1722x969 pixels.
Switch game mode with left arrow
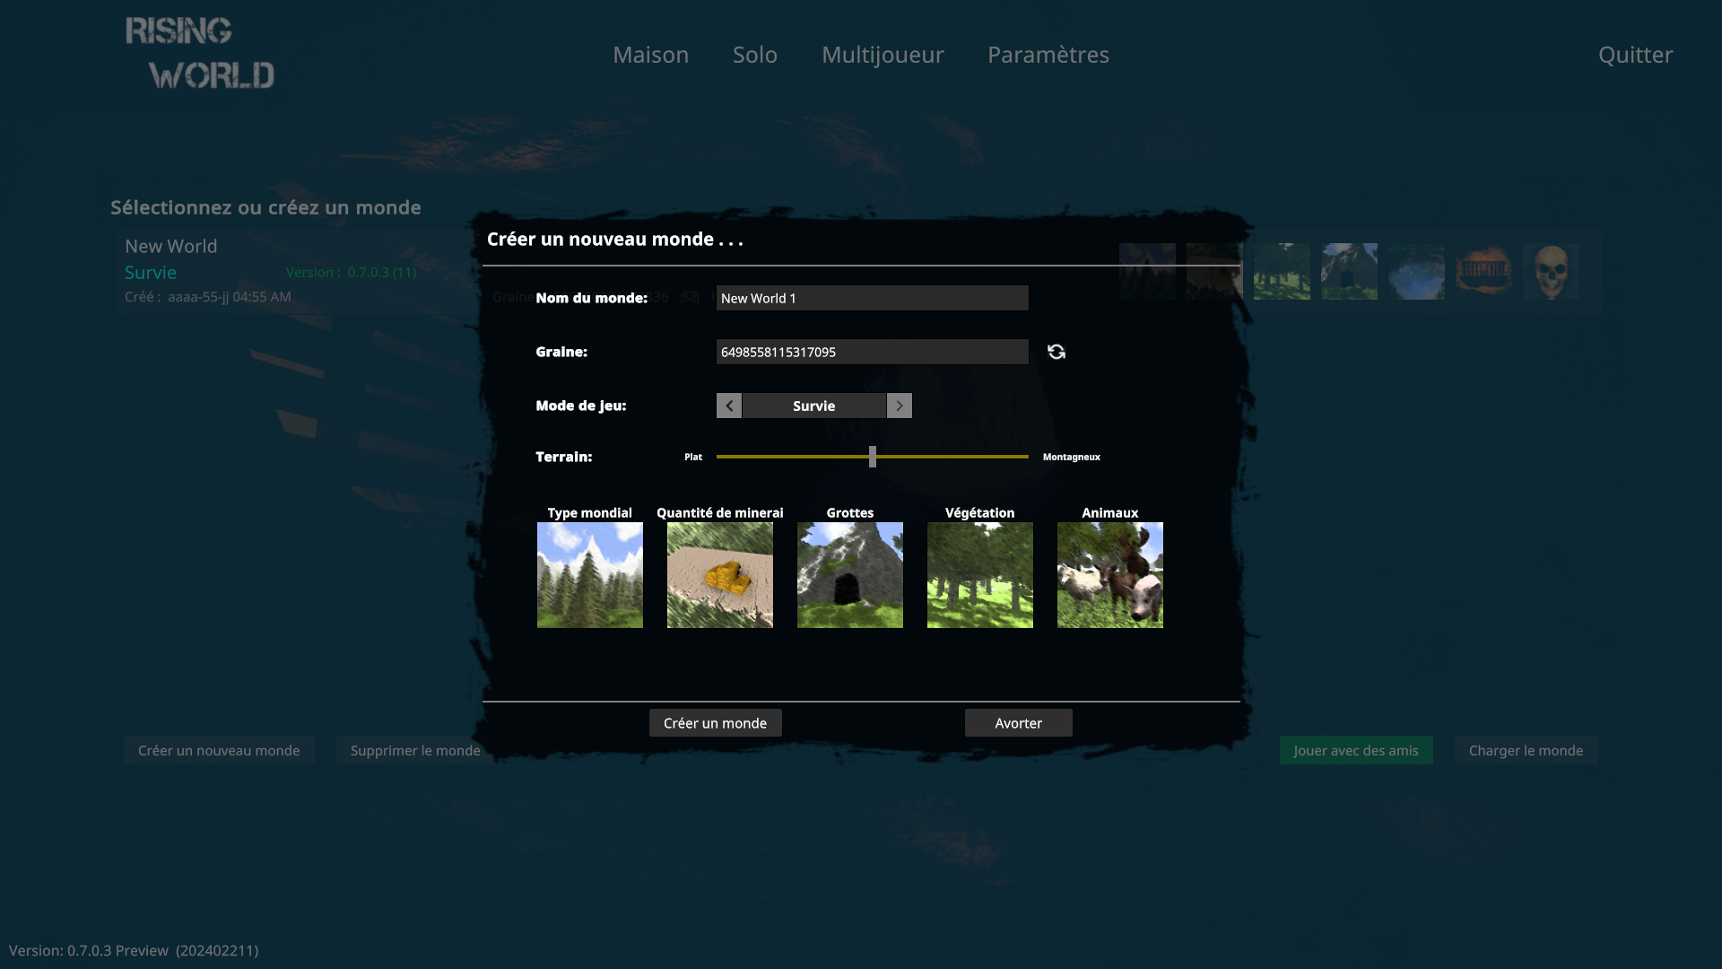coord(729,406)
